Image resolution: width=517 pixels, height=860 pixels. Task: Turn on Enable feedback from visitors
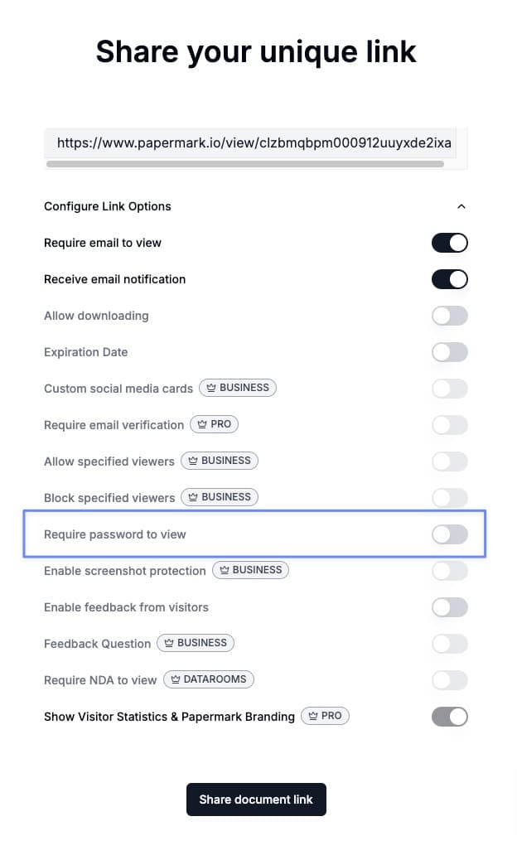pos(450,606)
